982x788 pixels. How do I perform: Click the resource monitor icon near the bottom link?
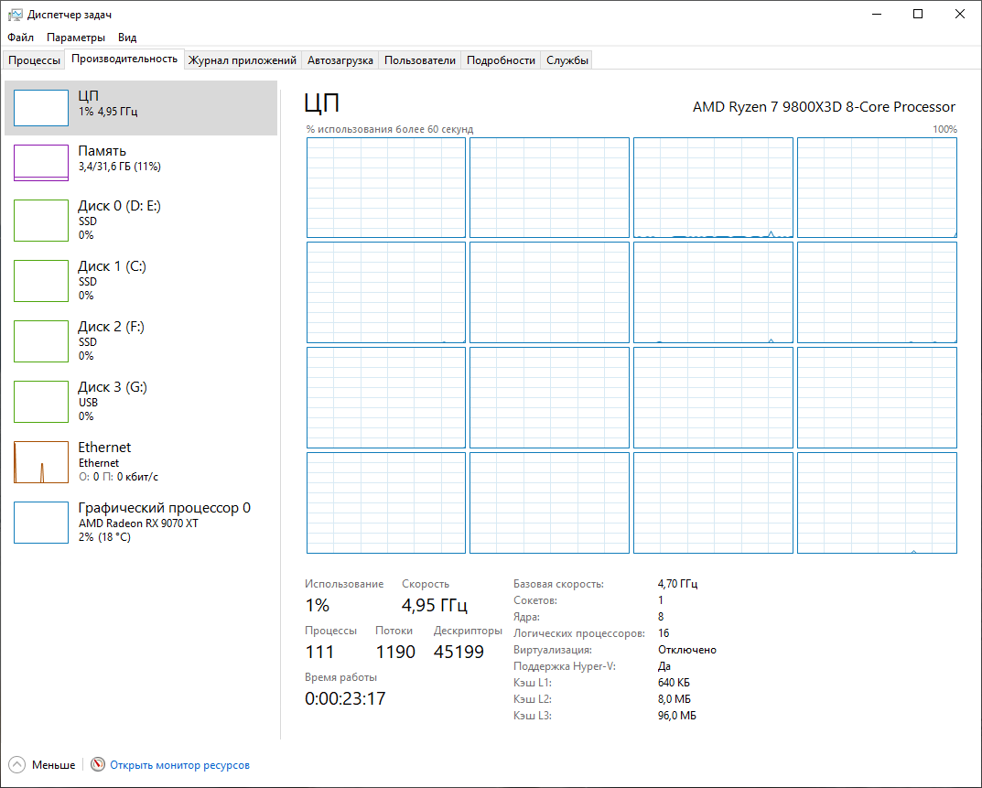pos(95,764)
